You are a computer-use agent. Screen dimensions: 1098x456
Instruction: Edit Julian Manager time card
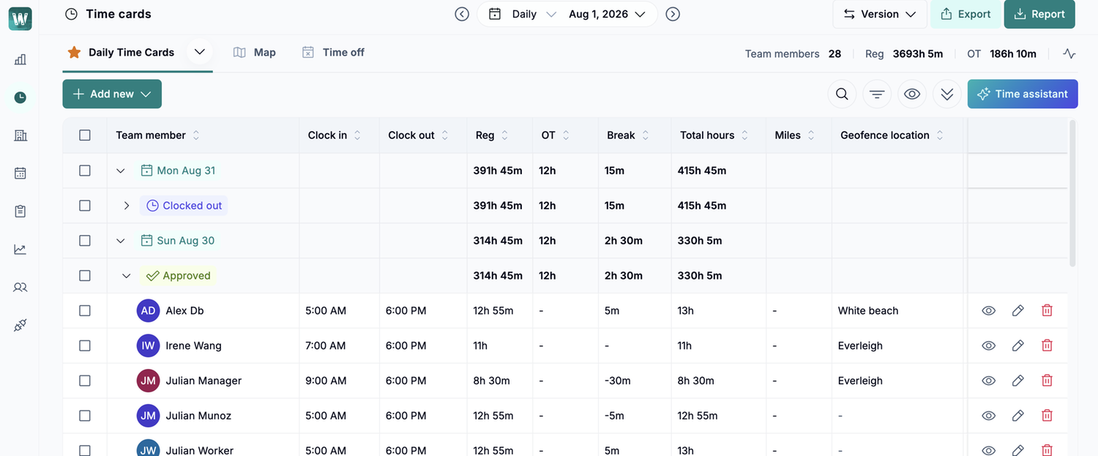pos(1017,381)
